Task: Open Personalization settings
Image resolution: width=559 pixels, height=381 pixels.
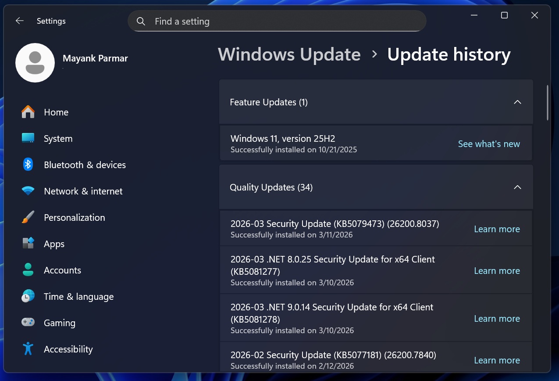Action: click(74, 217)
